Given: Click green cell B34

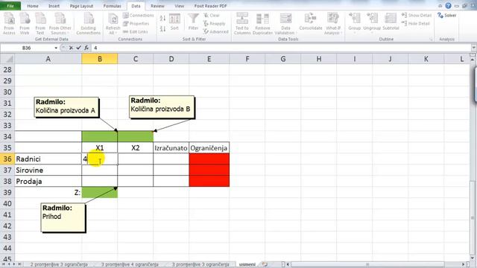Looking at the screenshot, I should pos(99,136).
